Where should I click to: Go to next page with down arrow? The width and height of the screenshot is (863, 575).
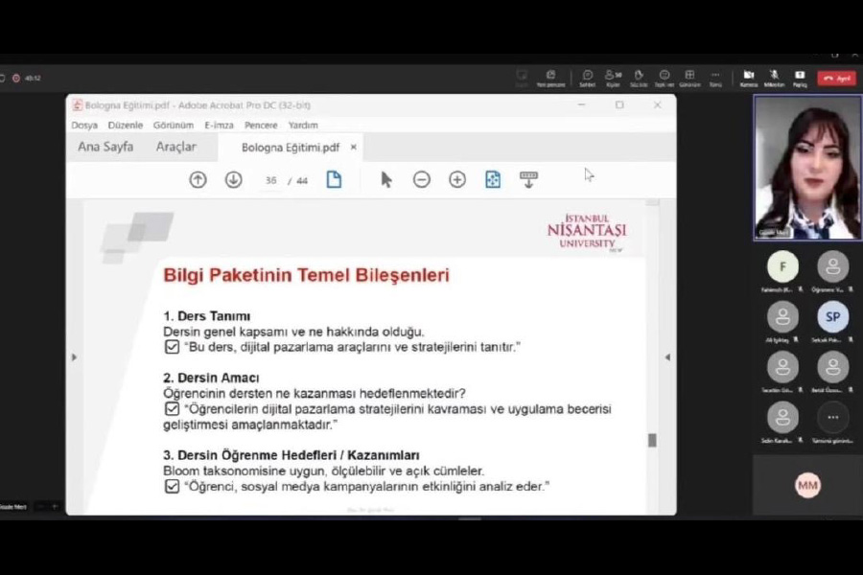tap(233, 179)
